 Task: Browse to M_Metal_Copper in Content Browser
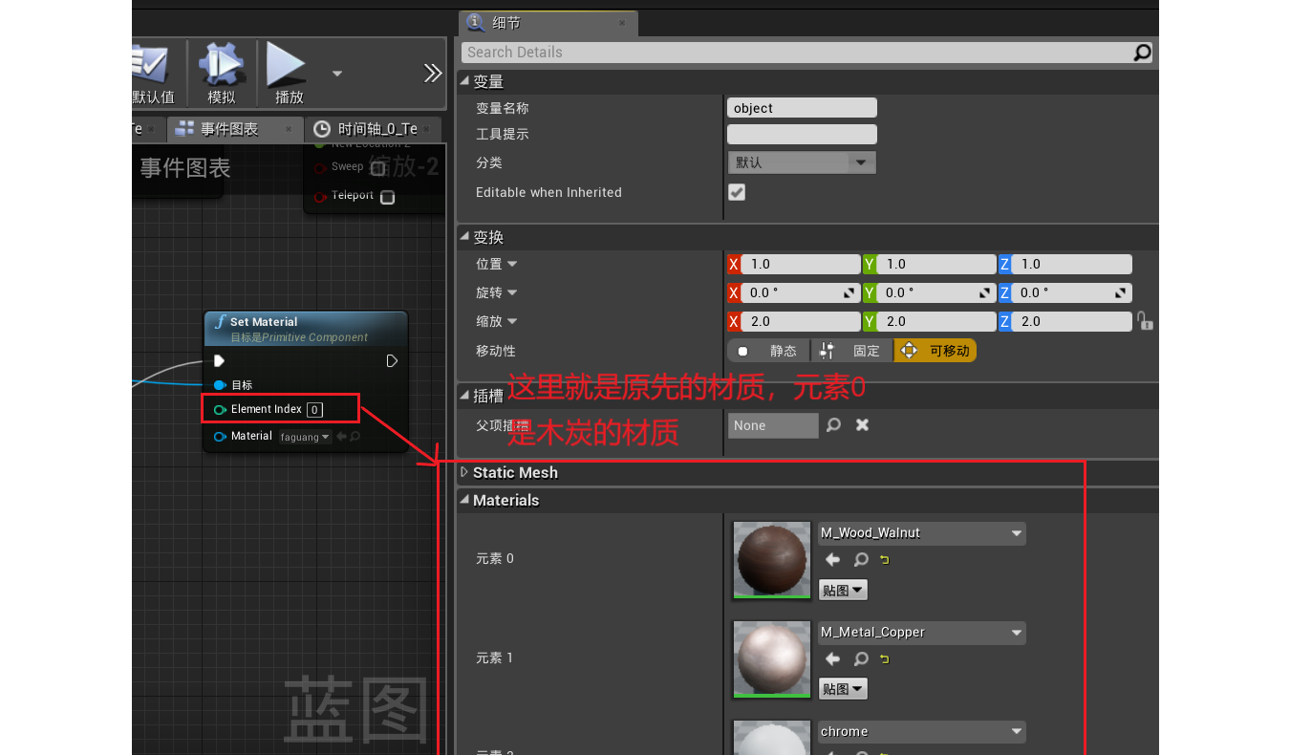(861, 659)
